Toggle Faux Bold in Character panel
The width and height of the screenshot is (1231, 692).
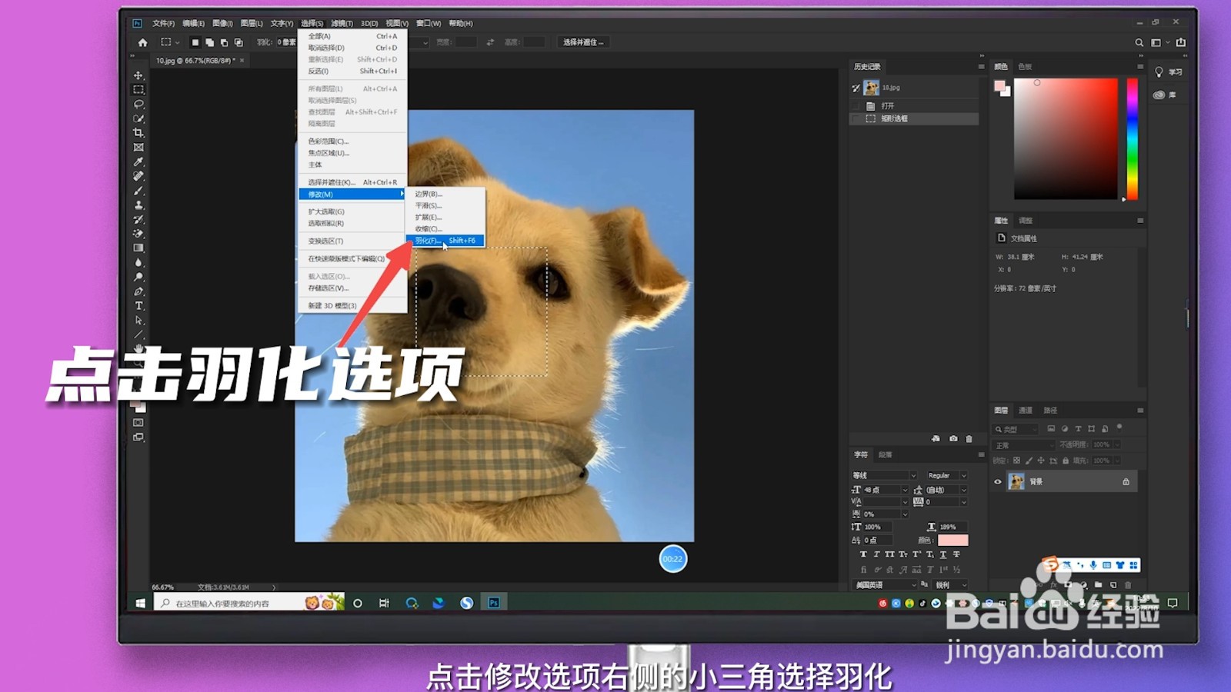[x=863, y=554]
